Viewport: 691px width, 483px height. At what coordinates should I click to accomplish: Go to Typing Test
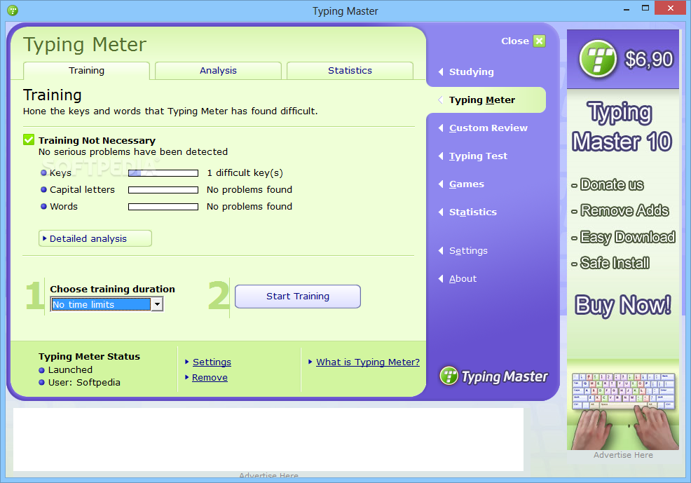pos(478,156)
